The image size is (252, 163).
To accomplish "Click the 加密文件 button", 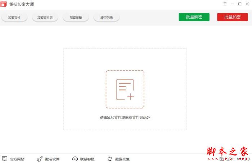I will (x=14, y=18).
